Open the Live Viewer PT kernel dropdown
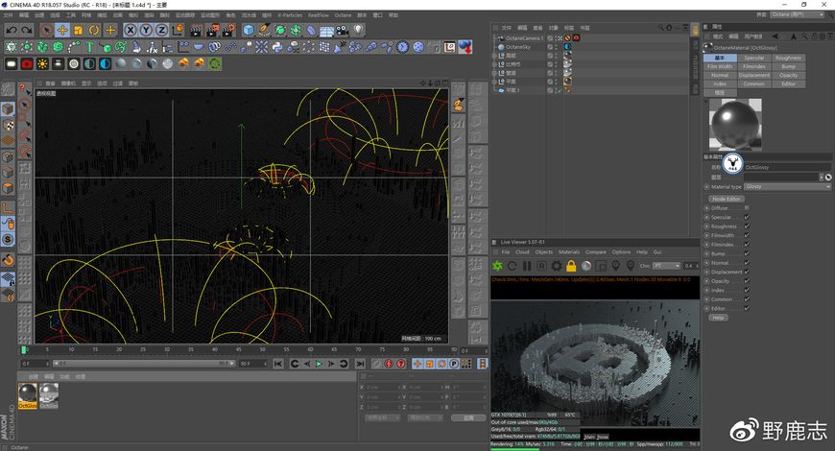835x451 pixels. click(x=667, y=266)
